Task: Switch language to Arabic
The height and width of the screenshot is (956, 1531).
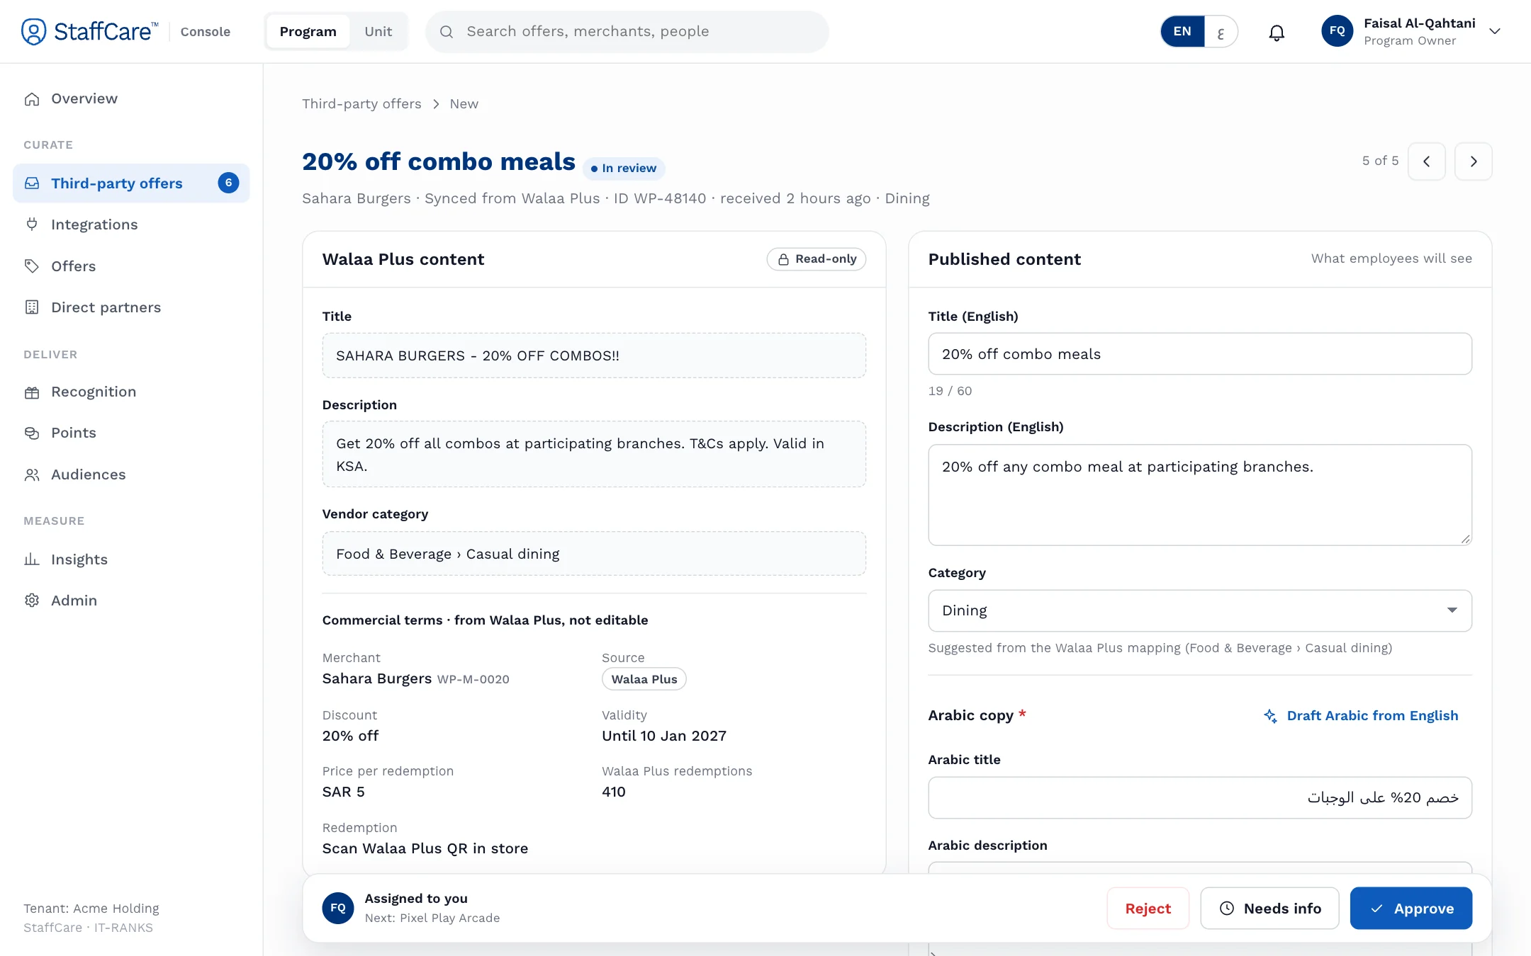Action: [x=1221, y=32]
